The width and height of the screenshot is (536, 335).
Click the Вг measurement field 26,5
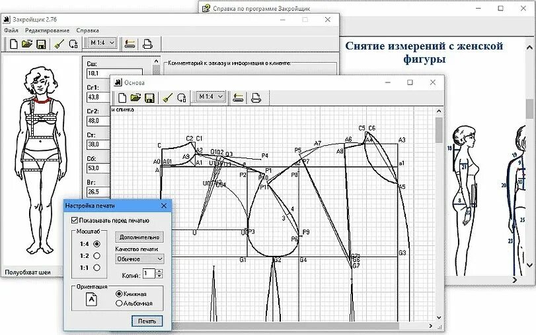click(x=98, y=192)
